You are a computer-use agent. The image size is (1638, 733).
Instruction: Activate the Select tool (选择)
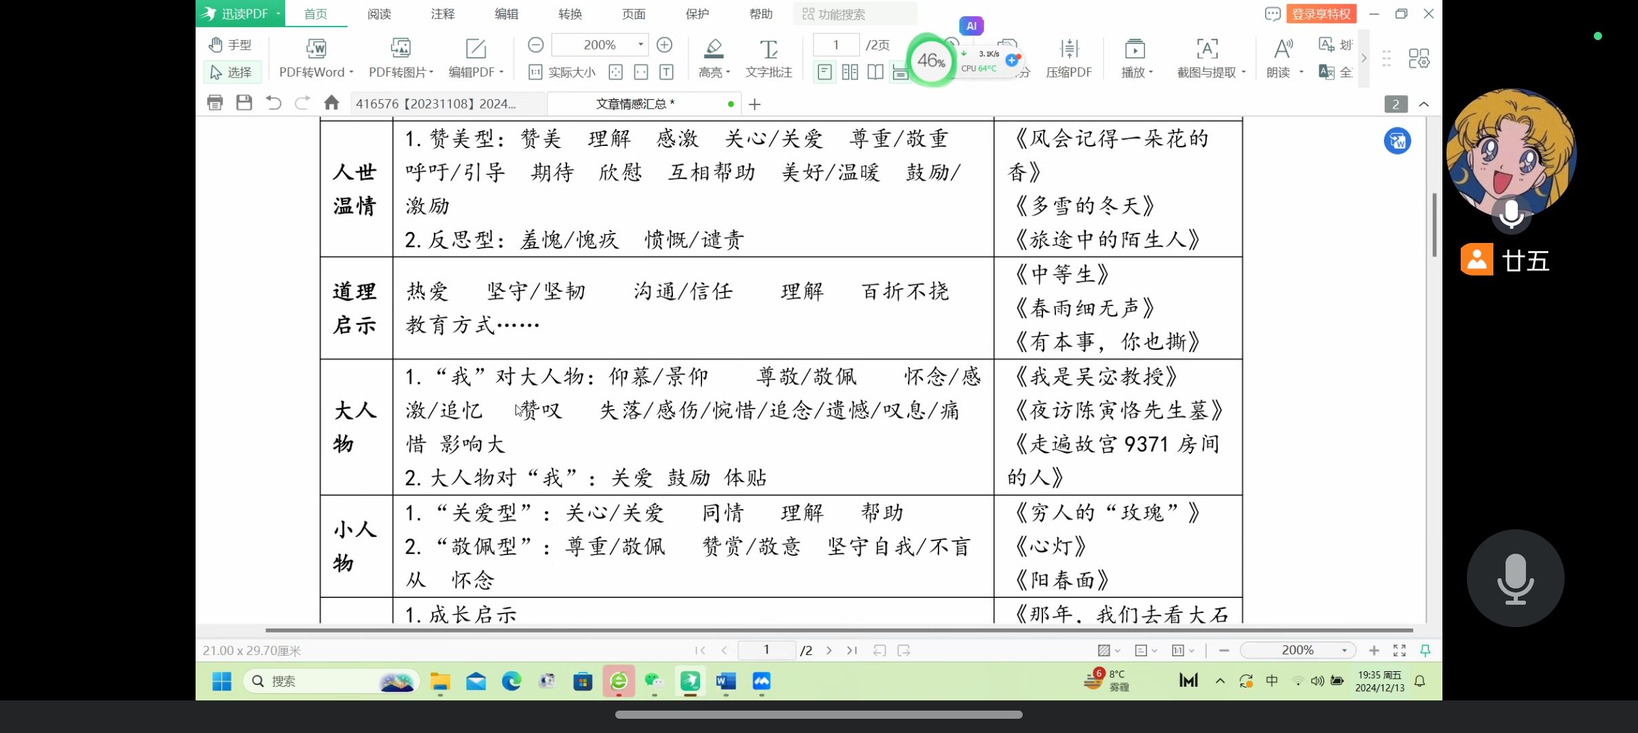231,72
